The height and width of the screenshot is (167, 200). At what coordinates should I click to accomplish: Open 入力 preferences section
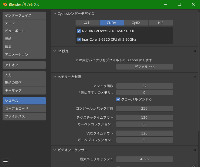(x=24, y=75)
